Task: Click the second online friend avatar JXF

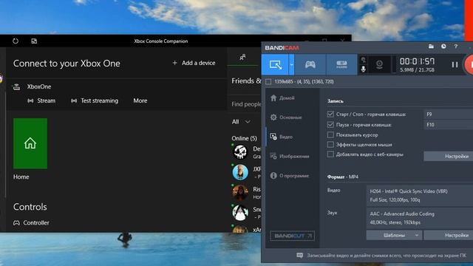Action: 240,172
